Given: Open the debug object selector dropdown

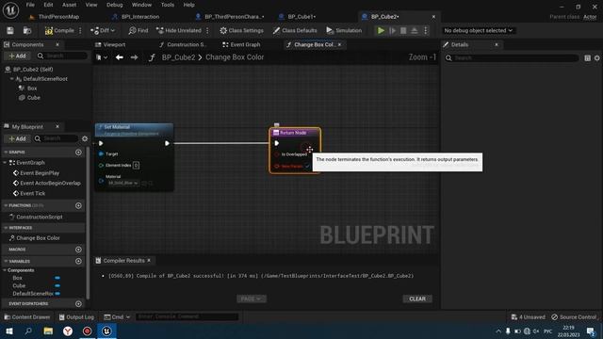Looking at the screenshot, I should point(478,30).
